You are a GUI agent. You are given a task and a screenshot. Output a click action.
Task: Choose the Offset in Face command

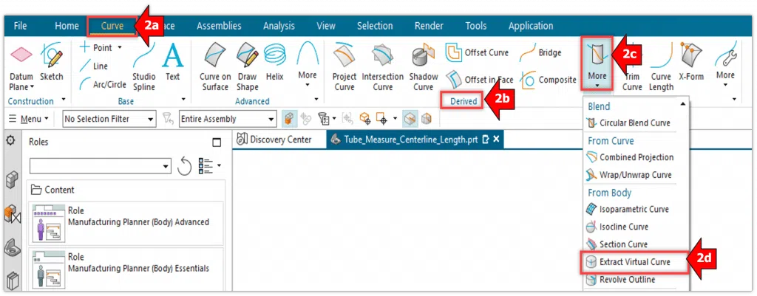click(x=479, y=80)
